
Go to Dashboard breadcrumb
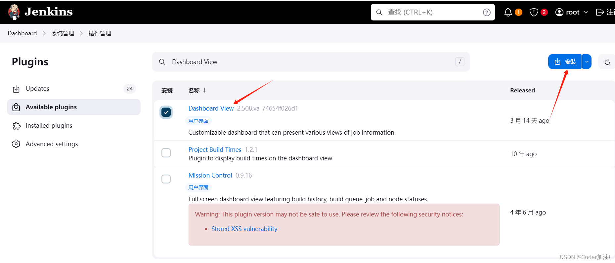coord(22,33)
